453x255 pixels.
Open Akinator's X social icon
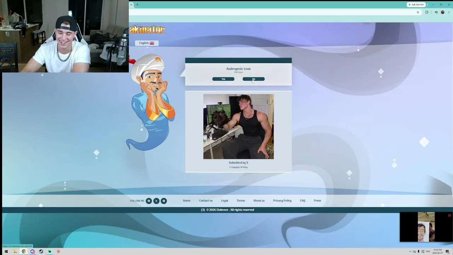tap(156, 201)
